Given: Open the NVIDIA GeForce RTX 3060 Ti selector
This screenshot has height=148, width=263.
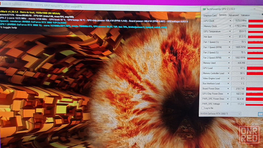Looking at the screenshot, I should click(x=220, y=114).
